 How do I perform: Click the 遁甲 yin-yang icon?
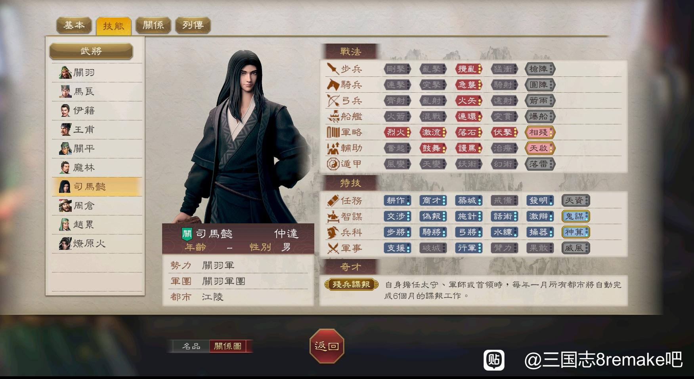click(x=333, y=164)
